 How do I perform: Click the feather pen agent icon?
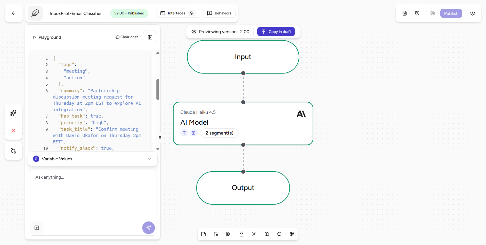point(35,13)
